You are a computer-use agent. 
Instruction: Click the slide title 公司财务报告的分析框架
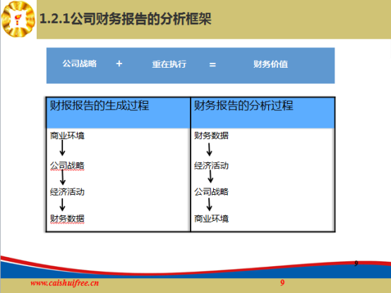click(126, 19)
